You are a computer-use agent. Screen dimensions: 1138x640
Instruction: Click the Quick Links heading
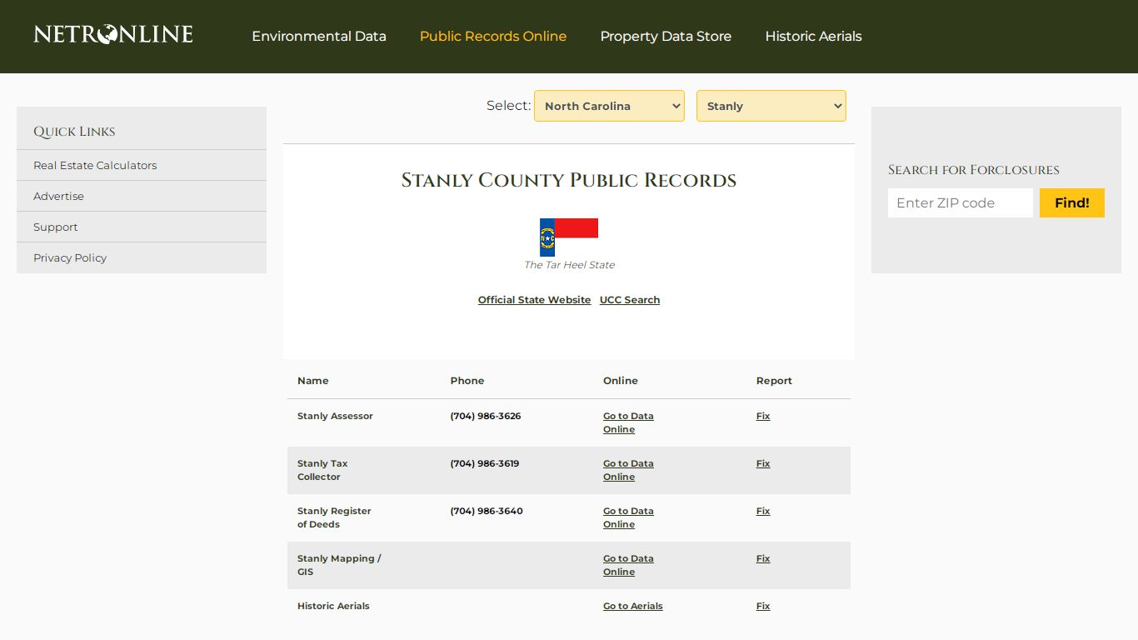(x=74, y=132)
